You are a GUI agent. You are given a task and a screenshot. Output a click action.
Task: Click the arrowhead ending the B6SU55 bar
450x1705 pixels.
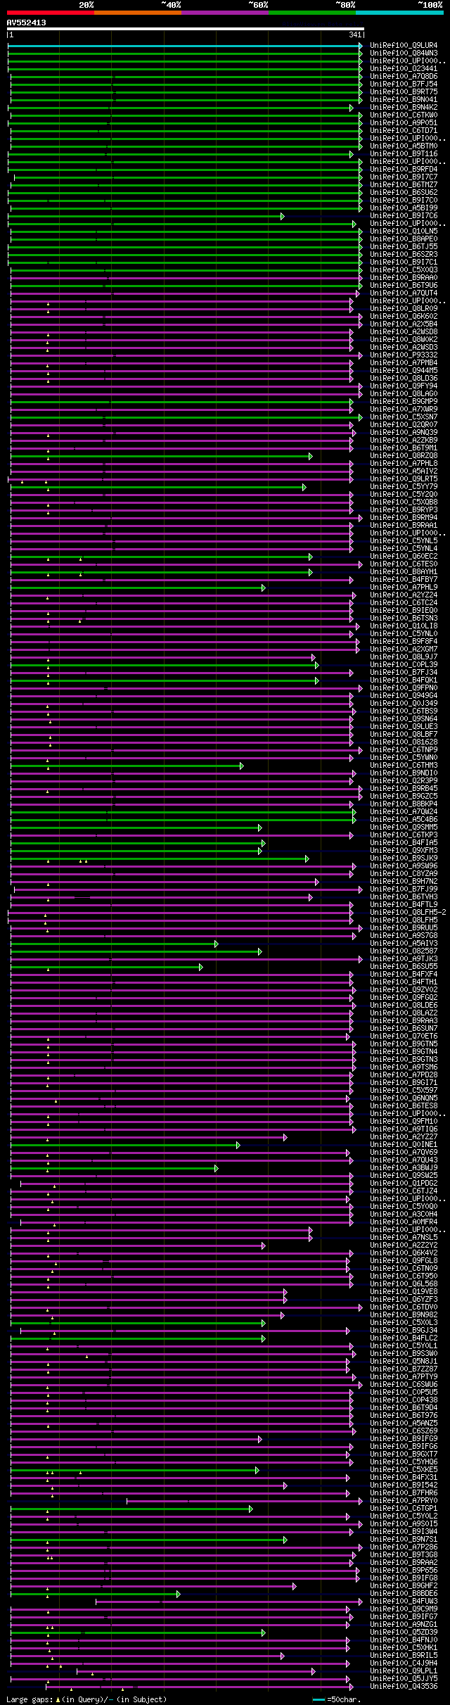(x=200, y=967)
